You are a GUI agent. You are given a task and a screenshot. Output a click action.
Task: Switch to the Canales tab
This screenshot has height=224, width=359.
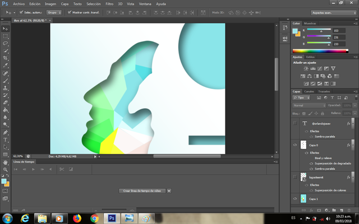(x=309, y=91)
